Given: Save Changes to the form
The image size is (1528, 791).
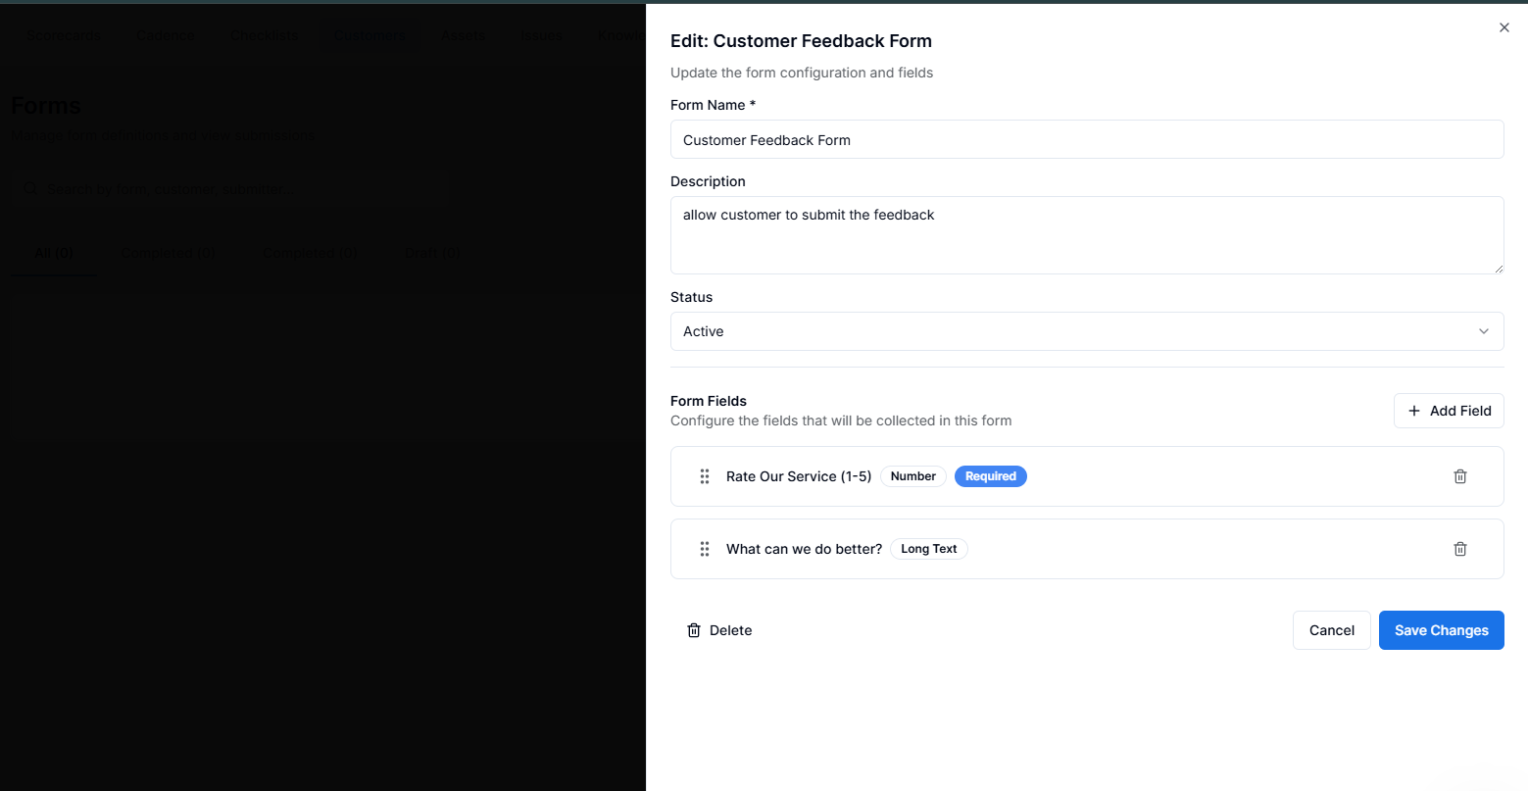Looking at the screenshot, I should [x=1441, y=630].
